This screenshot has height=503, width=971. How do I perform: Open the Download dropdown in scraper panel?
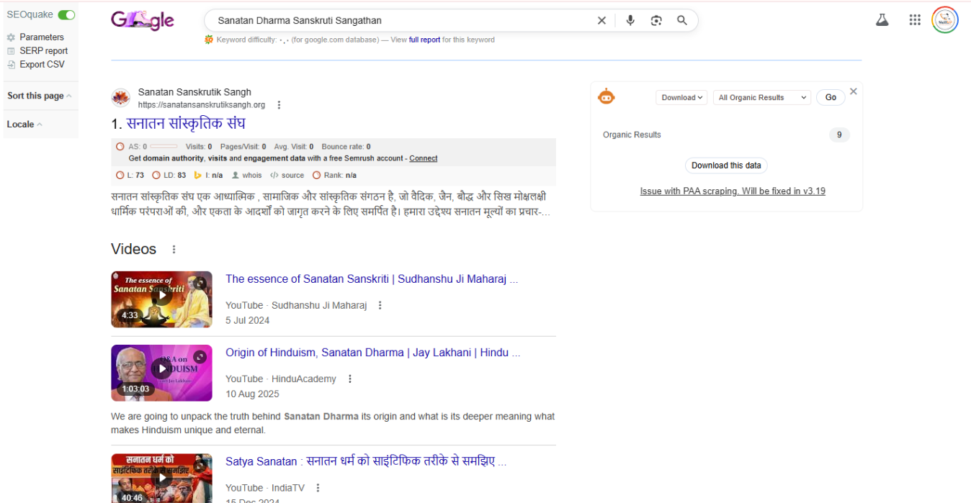(x=681, y=98)
